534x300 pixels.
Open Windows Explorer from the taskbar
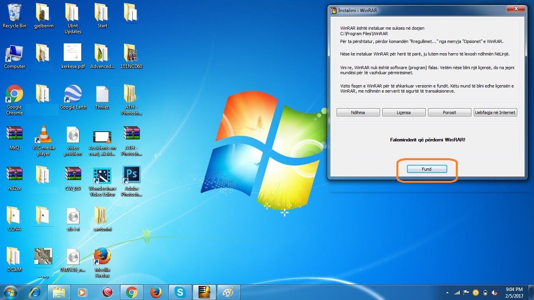[59, 292]
